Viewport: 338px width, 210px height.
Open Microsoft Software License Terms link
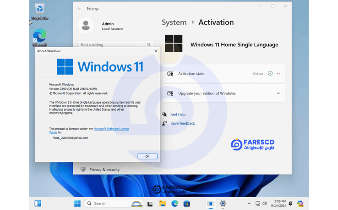pyautogui.click(x=111, y=129)
